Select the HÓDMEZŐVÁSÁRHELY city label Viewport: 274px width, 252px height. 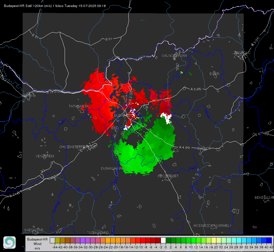pyautogui.click(x=212, y=226)
